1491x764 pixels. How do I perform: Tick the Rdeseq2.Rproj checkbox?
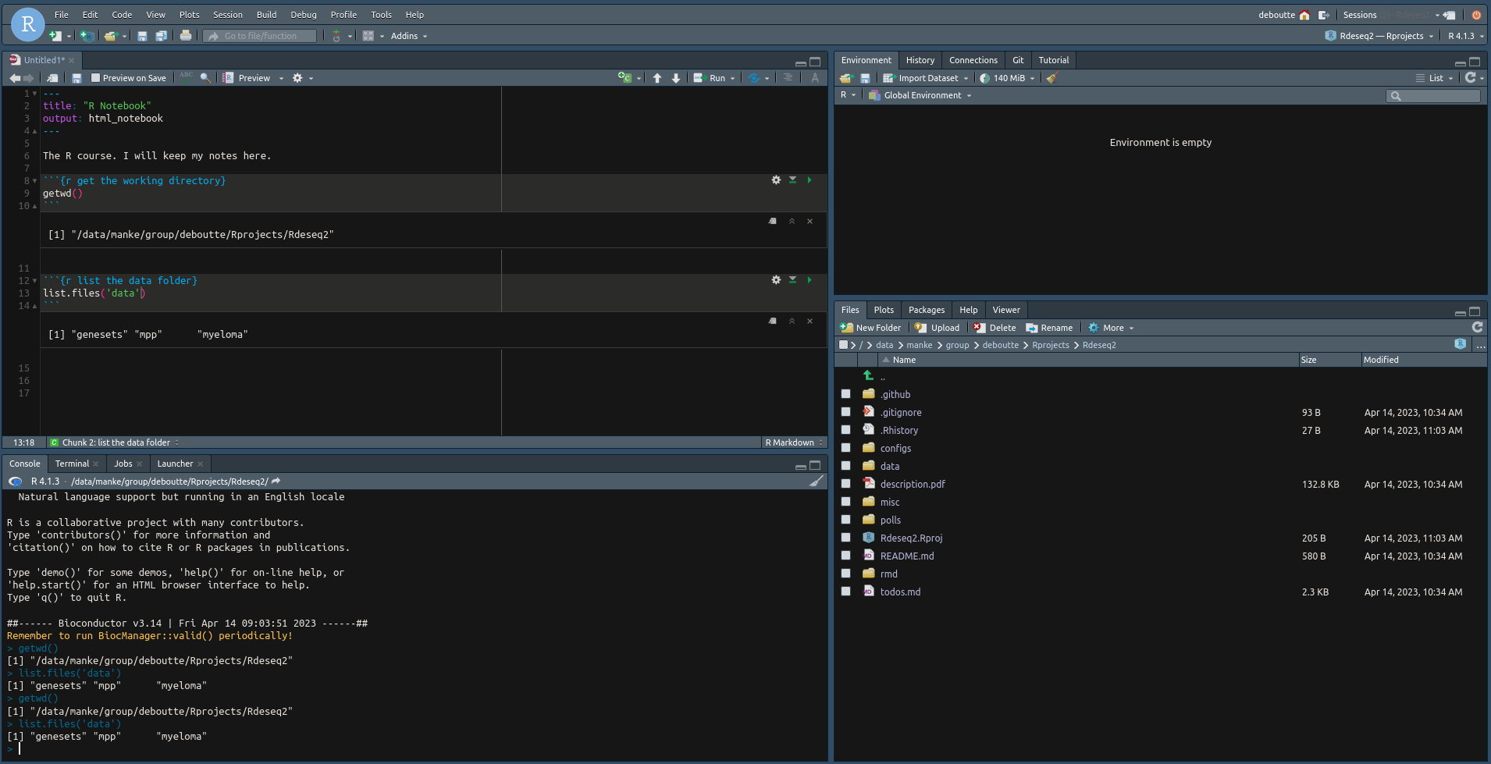tap(845, 538)
